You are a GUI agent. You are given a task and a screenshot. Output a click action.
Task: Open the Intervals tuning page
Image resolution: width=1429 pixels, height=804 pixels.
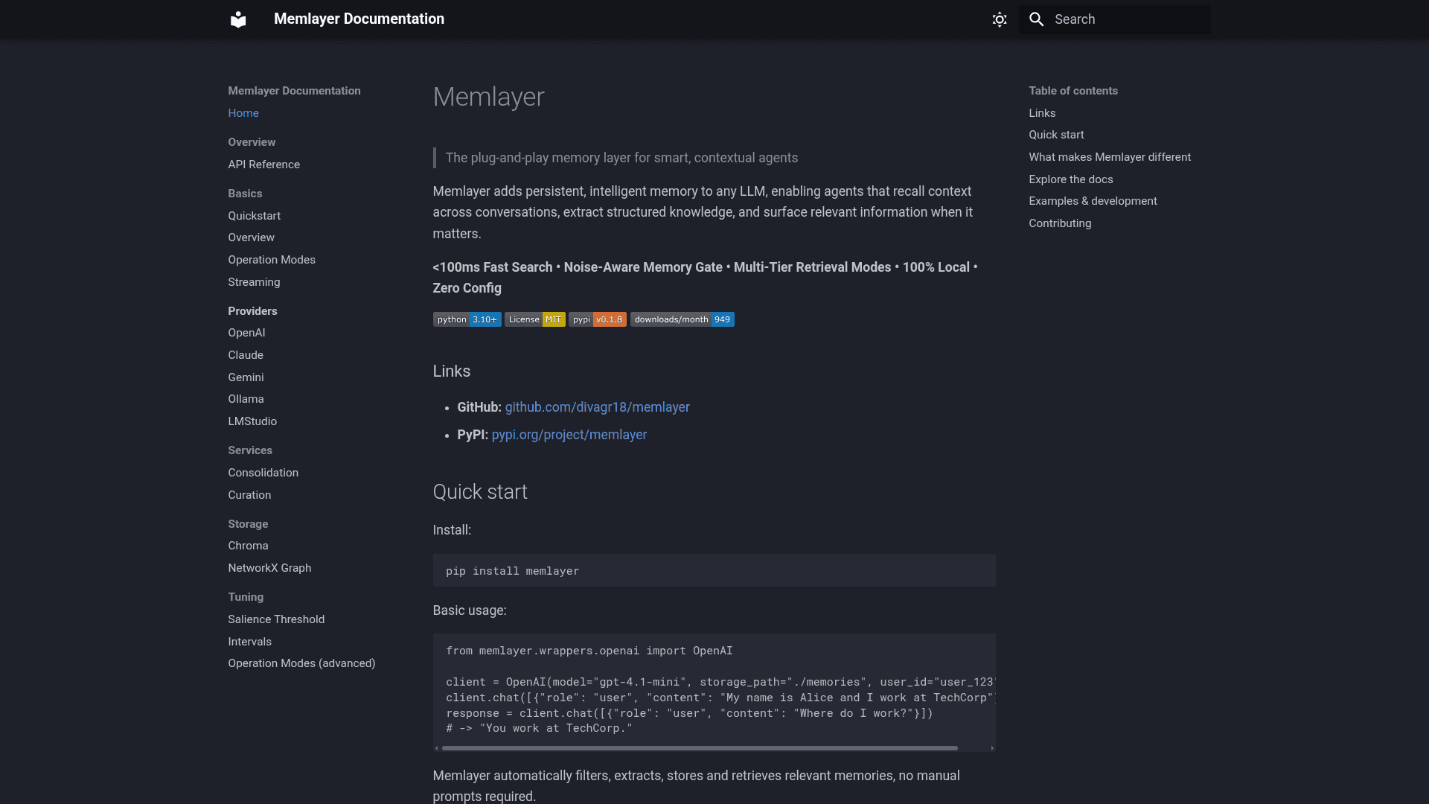pyautogui.click(x=249, y=642)
